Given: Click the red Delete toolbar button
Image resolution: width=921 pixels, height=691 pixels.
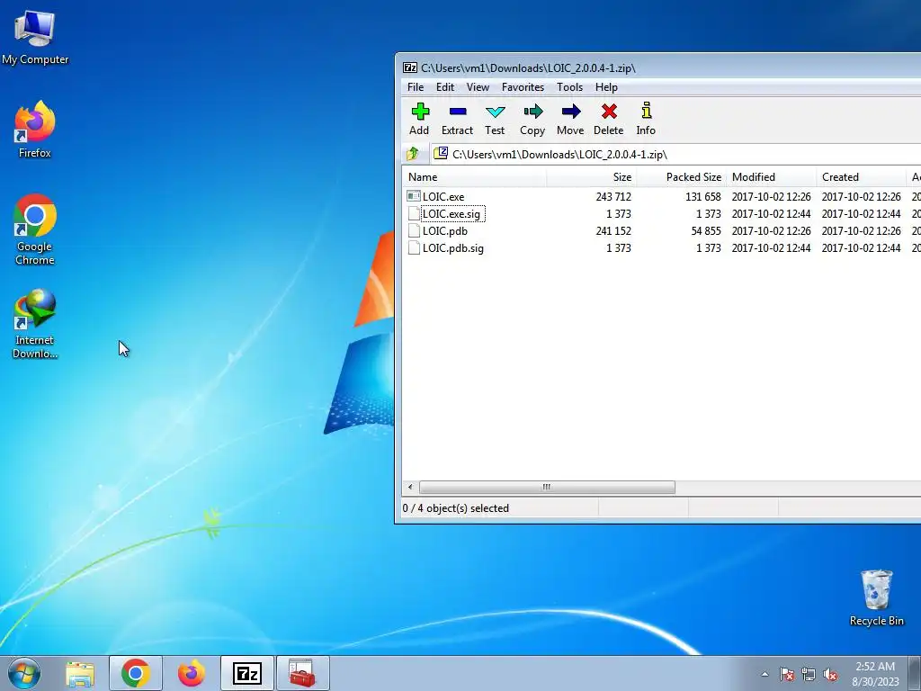Looking at the screenshot, I should 609,120.
